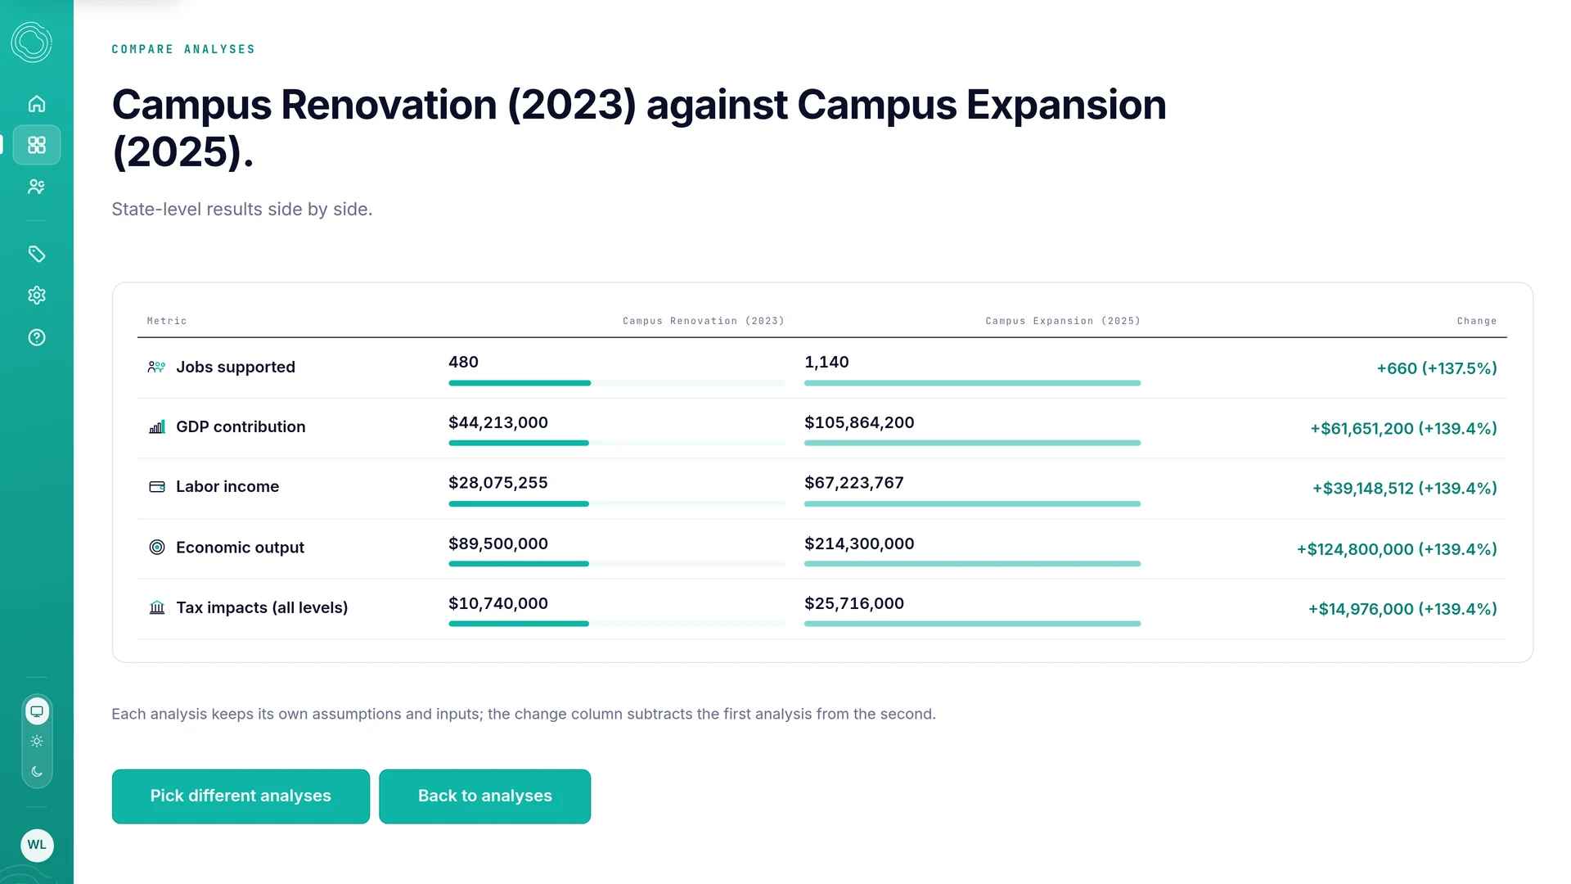Click the $89,500,000 economic output value
The height and width of the screenshot is (884, 1571).
(497, 543)
